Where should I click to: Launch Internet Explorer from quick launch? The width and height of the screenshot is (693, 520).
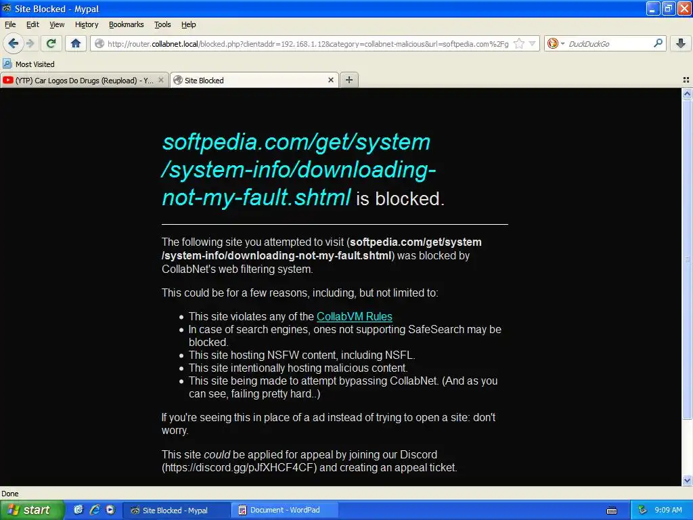pyautogui.click(x=95, y=510)
